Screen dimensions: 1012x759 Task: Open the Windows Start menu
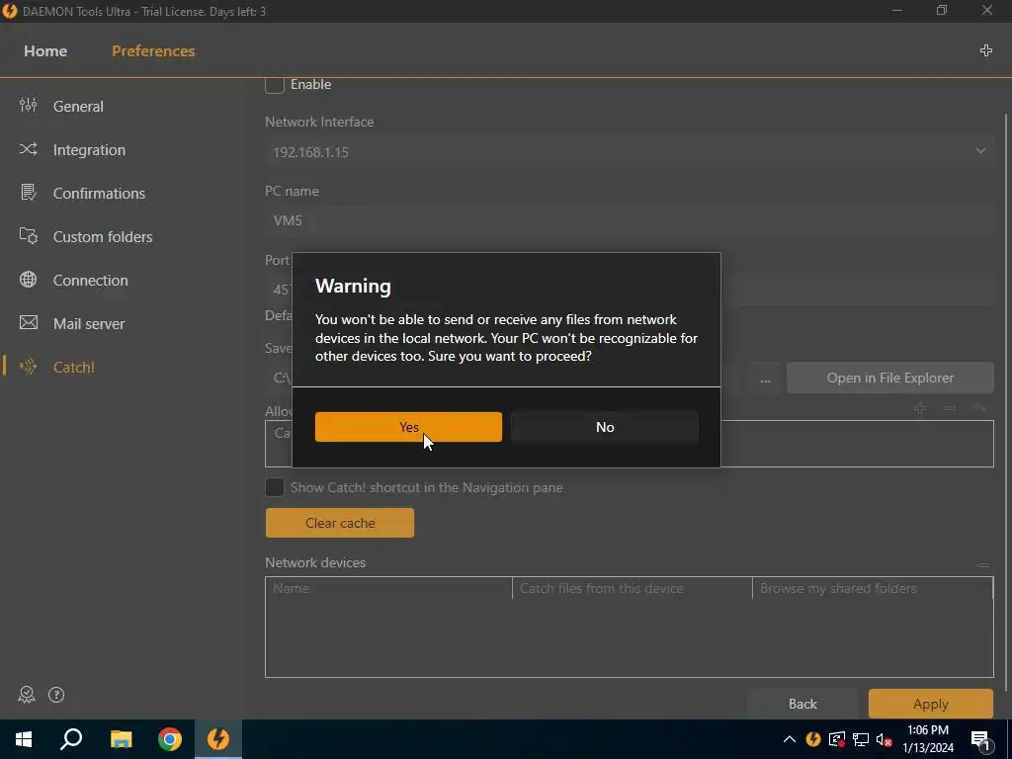pyautogui.click(x=24, y=739)
